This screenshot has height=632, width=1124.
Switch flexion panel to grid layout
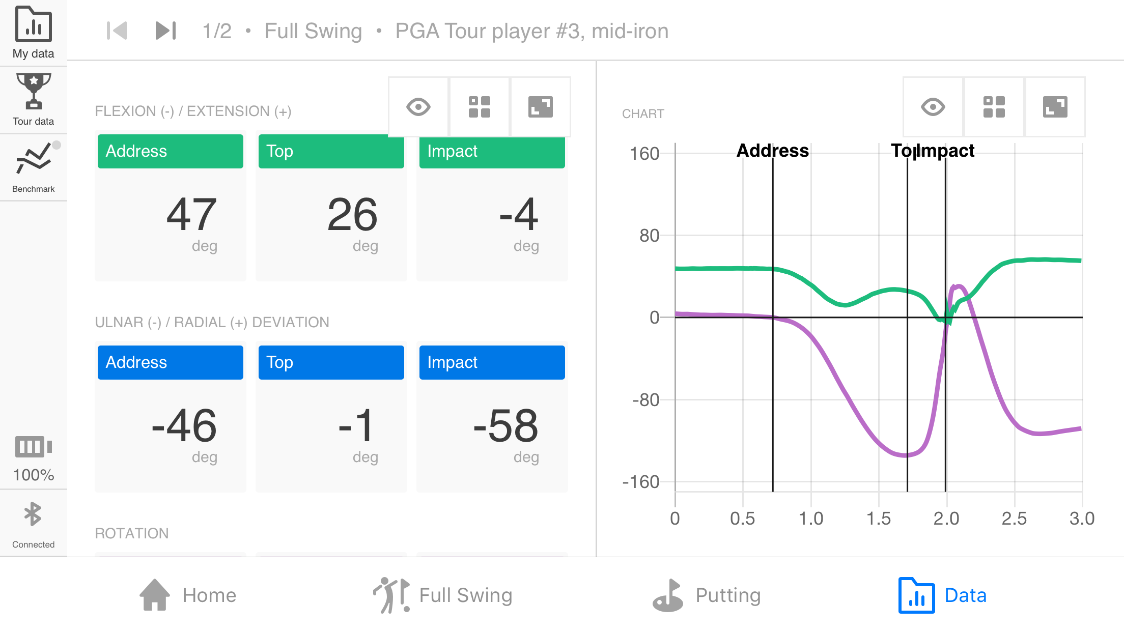coord(479,107)
